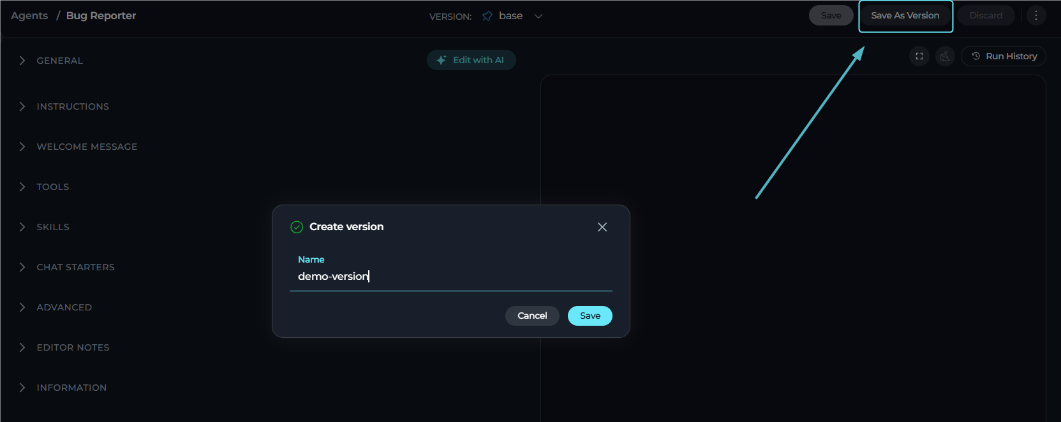Click the Bug Reporter breadcrumb title

coord(101,15)
